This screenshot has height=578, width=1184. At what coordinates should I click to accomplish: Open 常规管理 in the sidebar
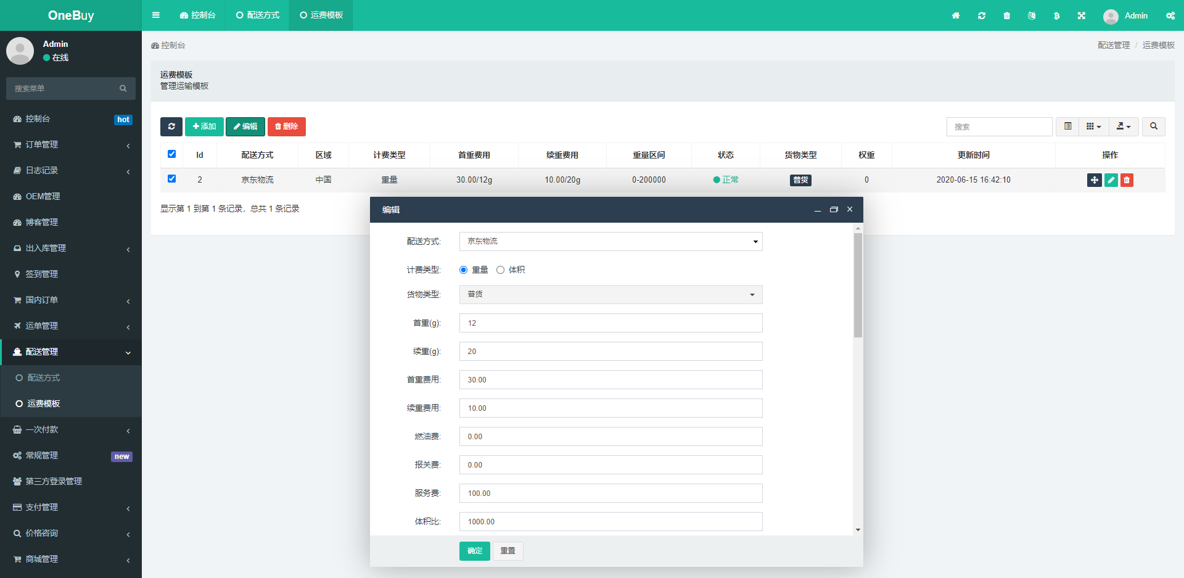click(x=71, y=455)
